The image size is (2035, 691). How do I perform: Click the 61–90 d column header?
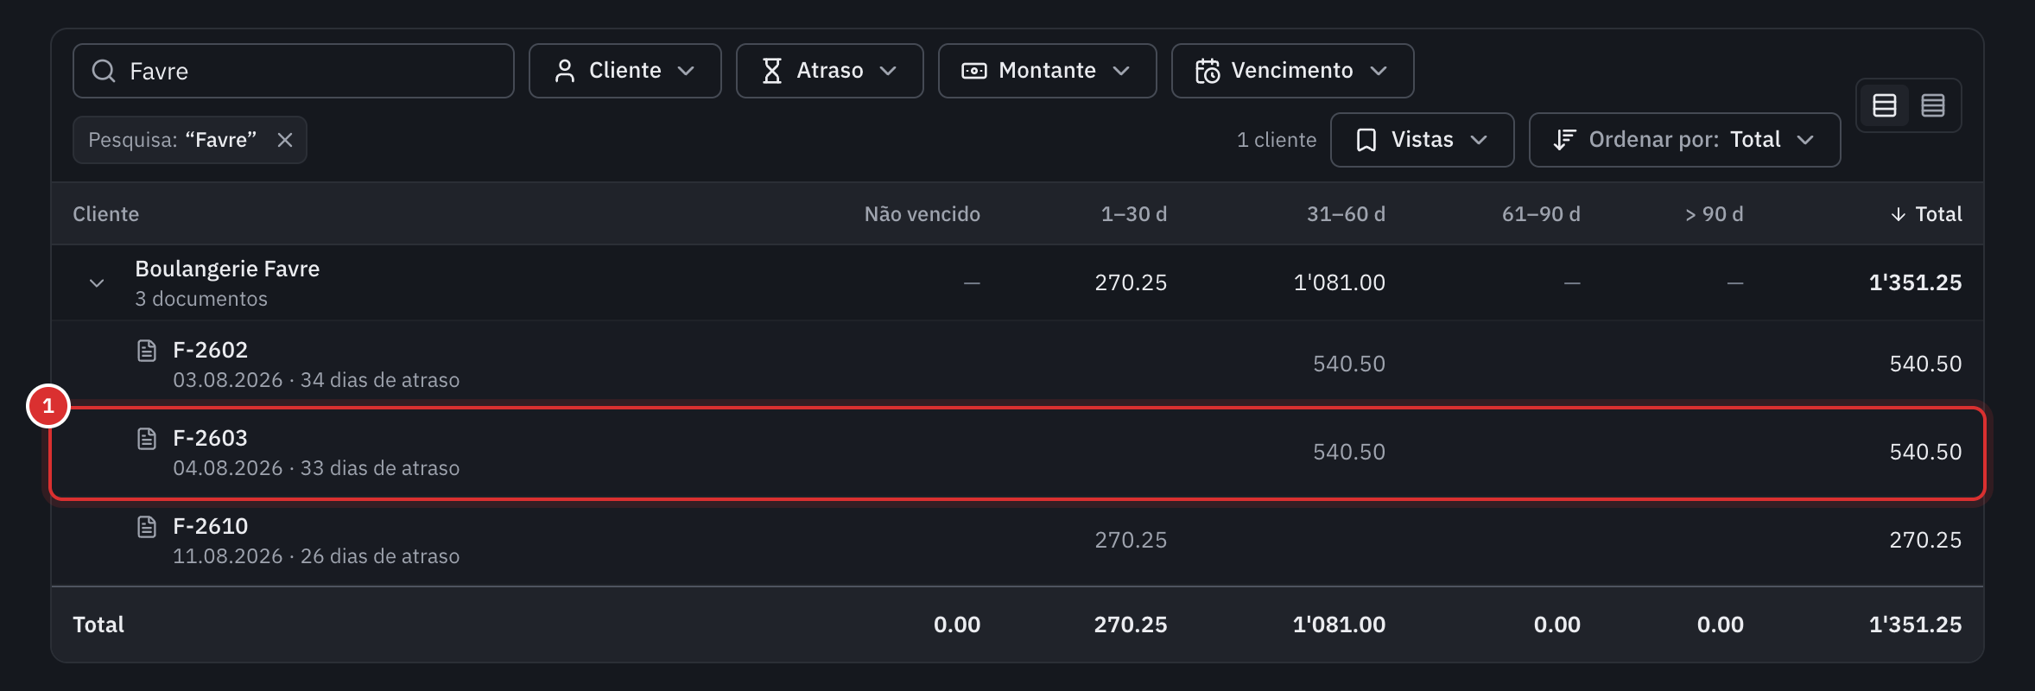[1541, 214]
